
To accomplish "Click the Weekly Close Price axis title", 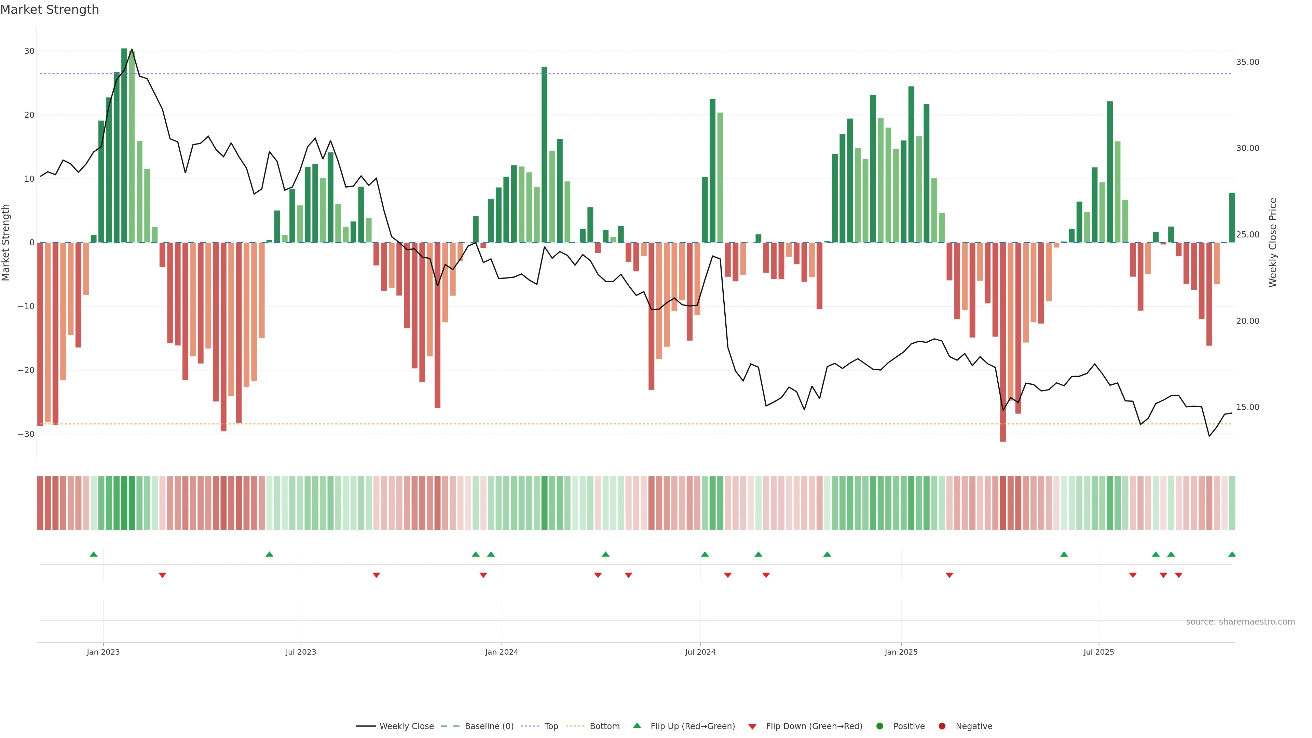I will 1273,243.
